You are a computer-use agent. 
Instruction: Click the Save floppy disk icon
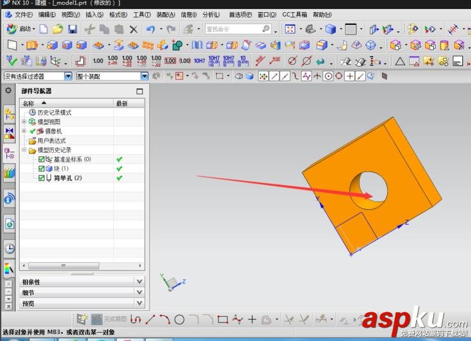(x=72, y=29)
